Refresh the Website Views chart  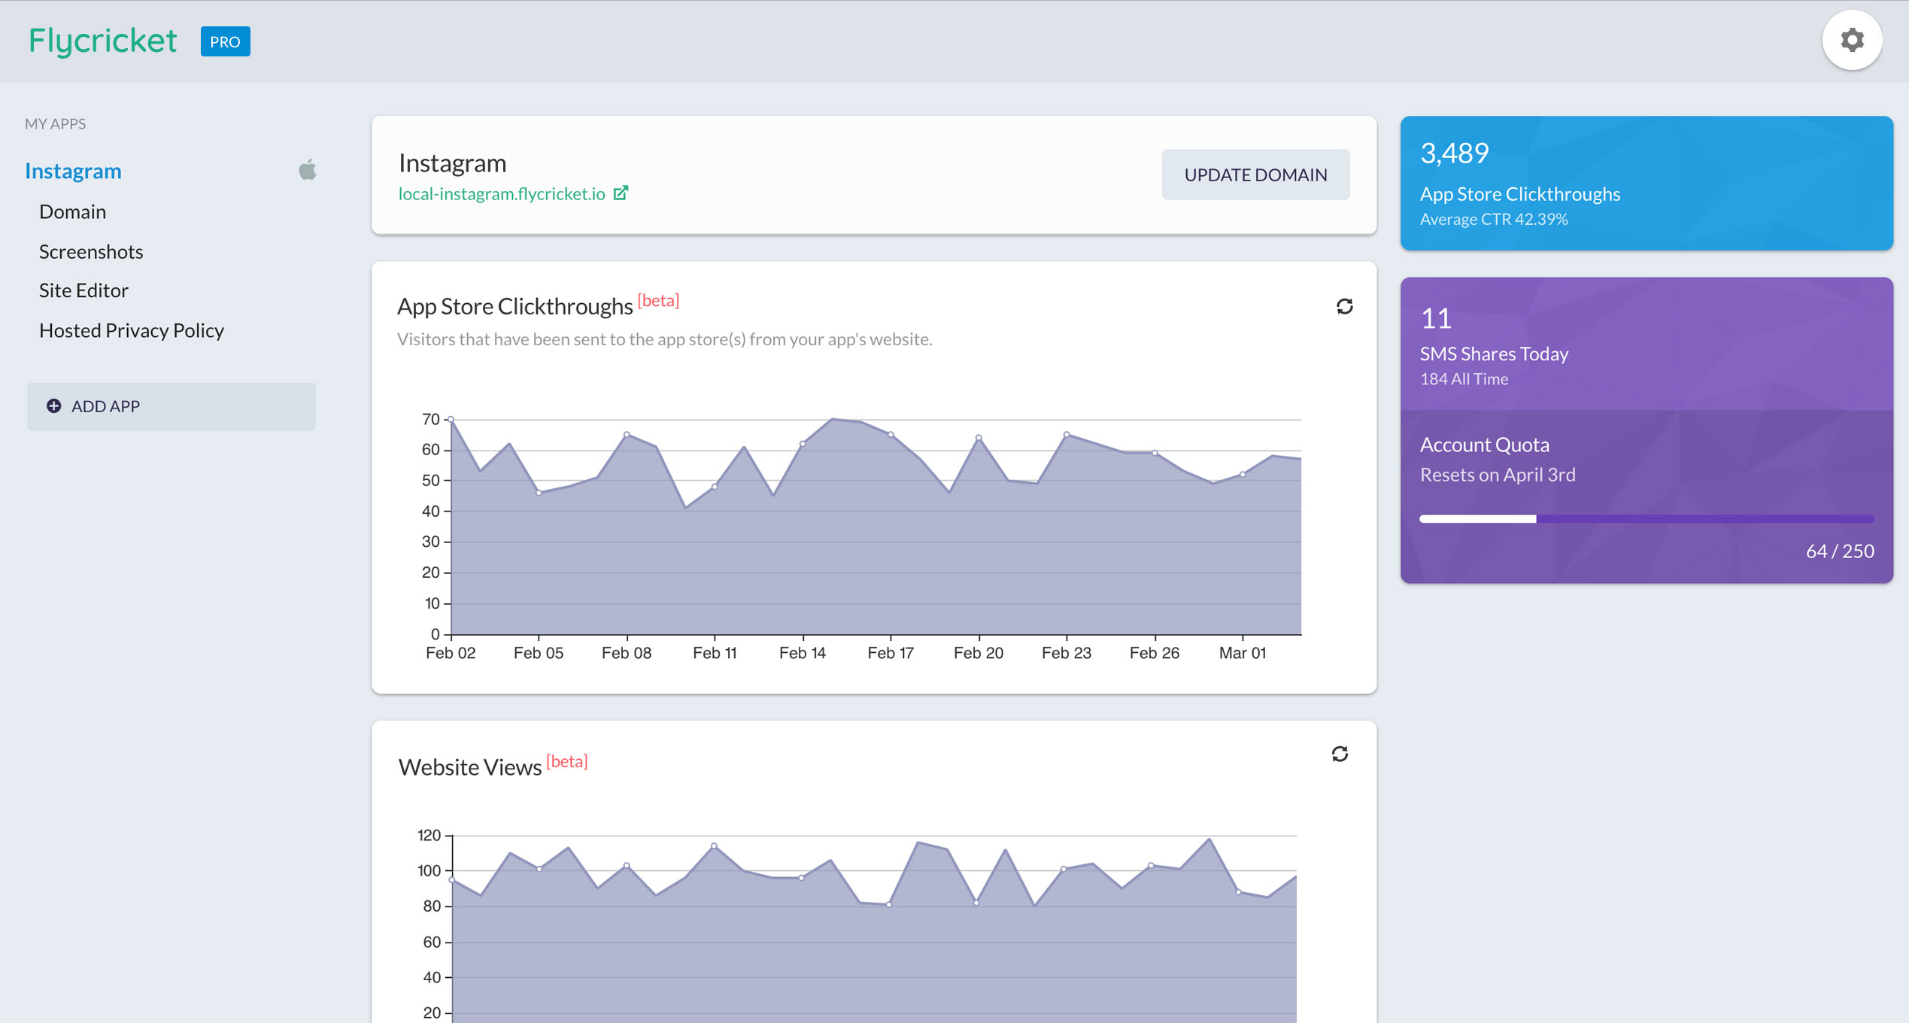(1340, 754)
